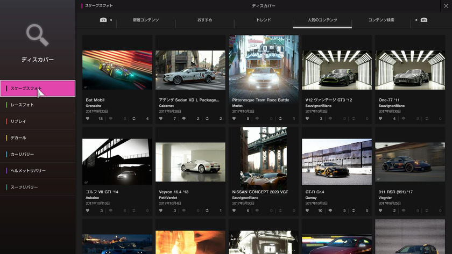Screen dimensions: 452x254
Task: Click the reshare icon on Veyron 16.4 card
Action: click(208, 211)
